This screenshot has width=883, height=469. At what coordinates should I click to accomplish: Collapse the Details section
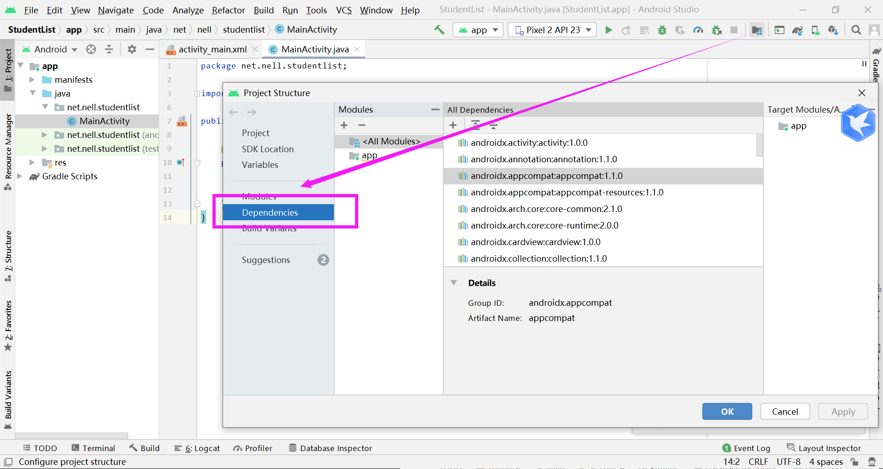(454, 283)
